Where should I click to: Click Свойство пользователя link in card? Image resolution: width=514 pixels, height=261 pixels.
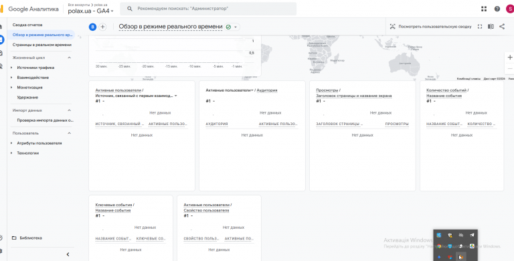[206, 211]
